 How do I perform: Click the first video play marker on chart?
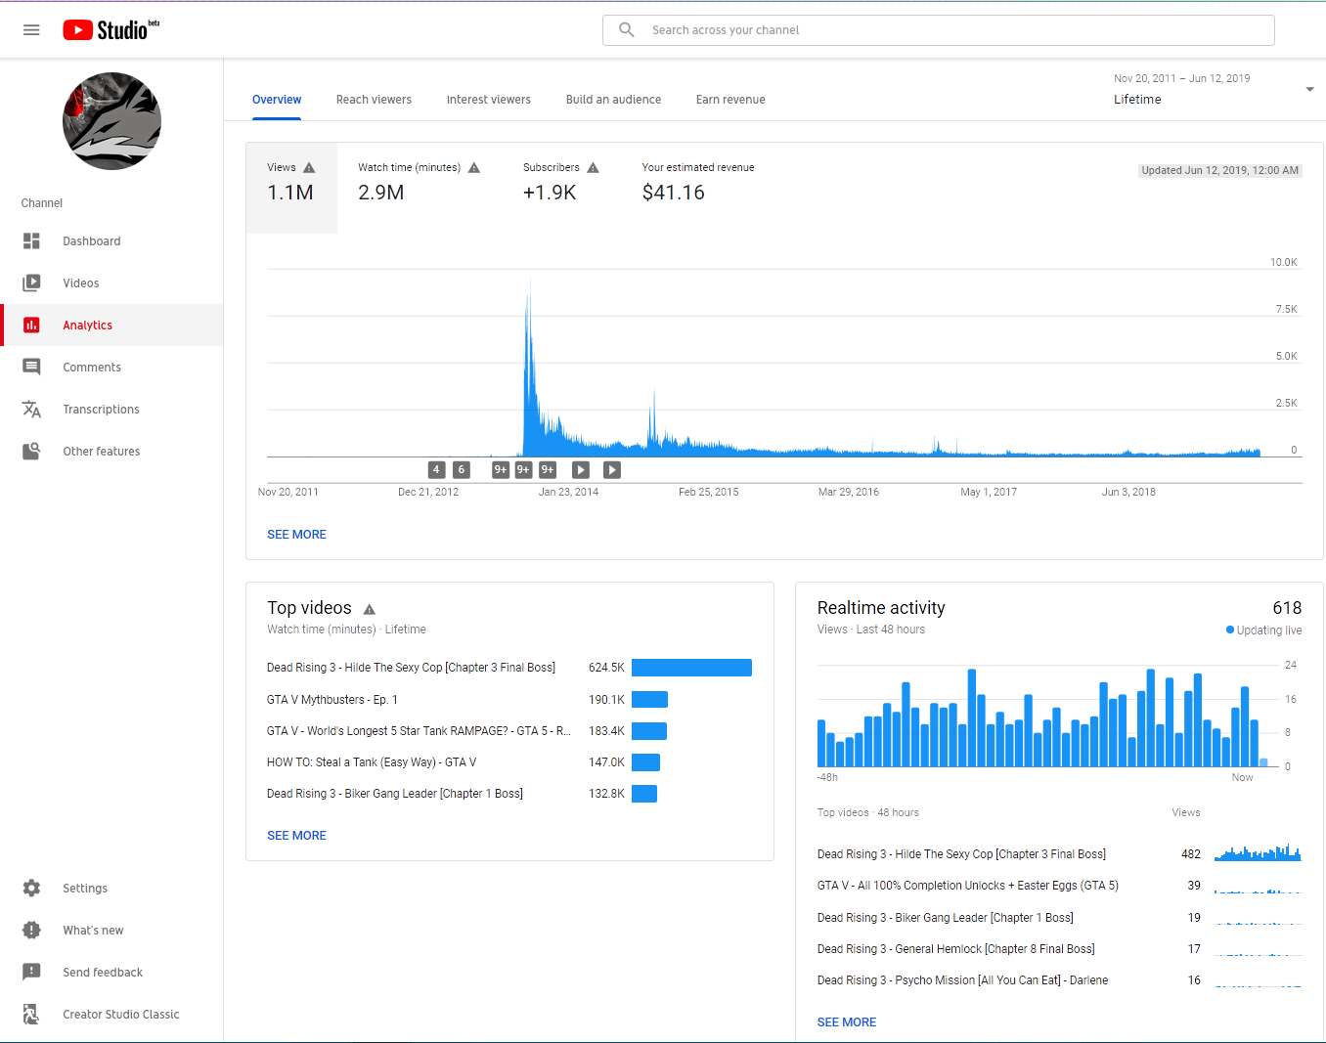pos(581,470)
